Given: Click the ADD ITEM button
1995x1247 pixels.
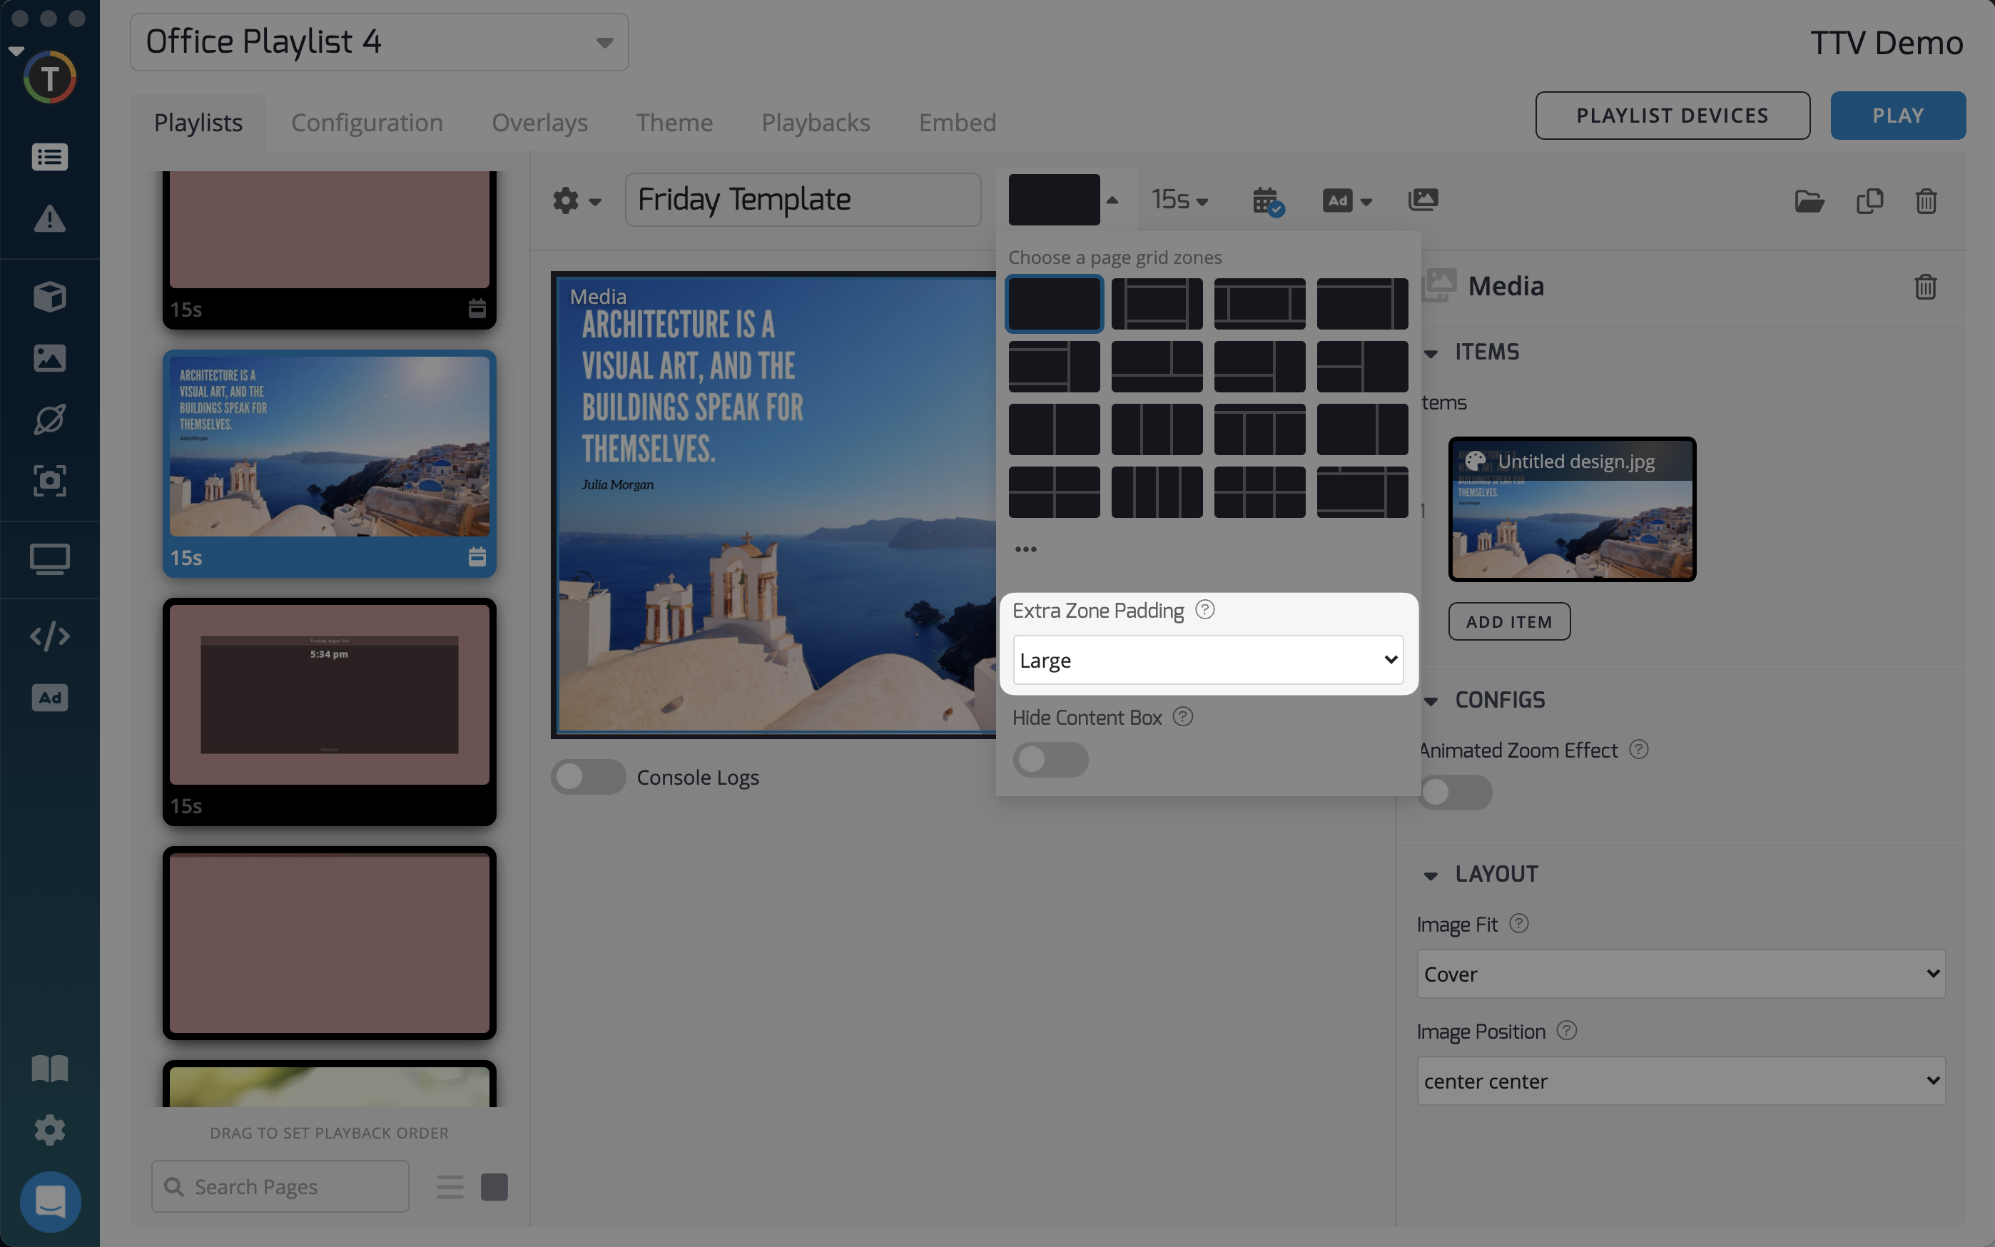Looking at the screenshot, I should pyautogui.click(x=1508, y=622).
